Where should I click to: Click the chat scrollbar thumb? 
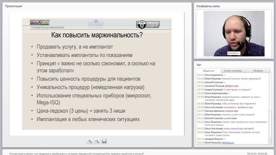pyautogui.click(x=270, y=124)
